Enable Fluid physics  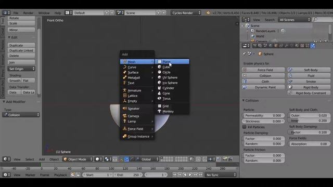[309, 76]
